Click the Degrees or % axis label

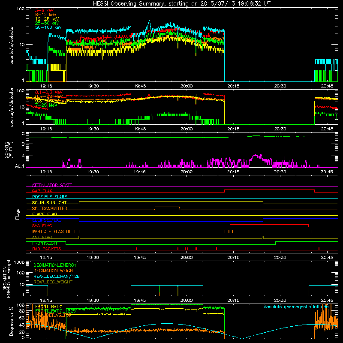point(11,321)
